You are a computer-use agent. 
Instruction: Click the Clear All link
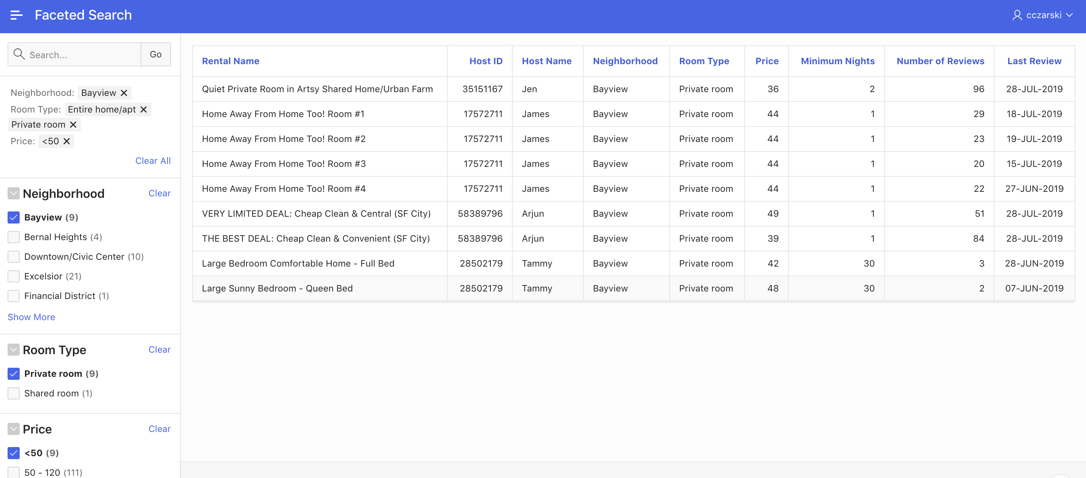153,160
